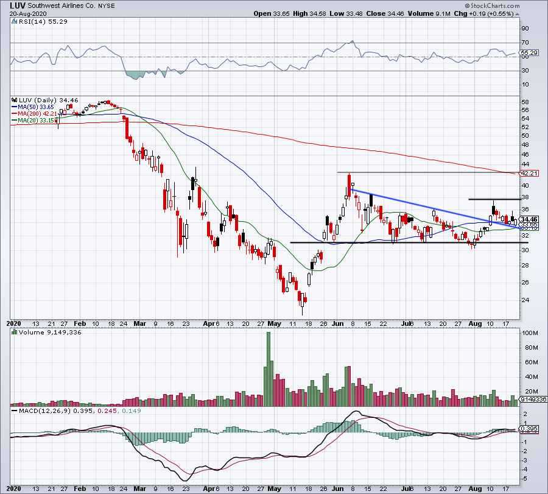The width and height of the screenshot is (548, 494).
Task: Click the 'High 34.58' value
Action: tap(309, 13)
